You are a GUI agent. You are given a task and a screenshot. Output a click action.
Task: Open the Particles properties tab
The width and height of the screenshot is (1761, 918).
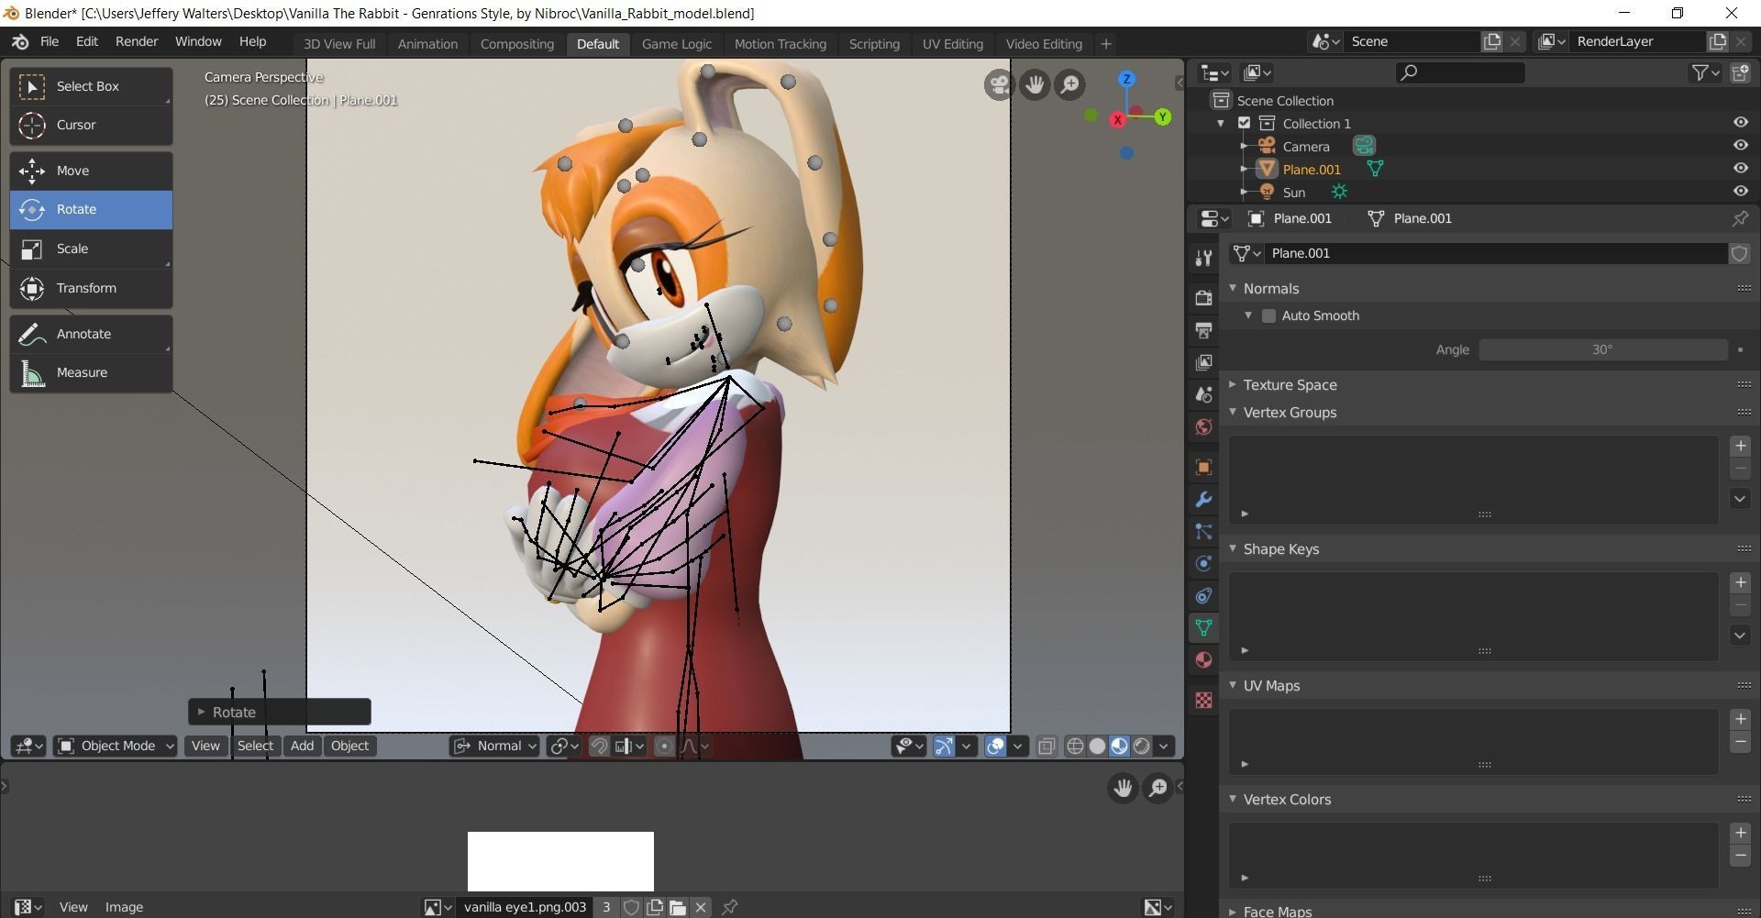1203,532
